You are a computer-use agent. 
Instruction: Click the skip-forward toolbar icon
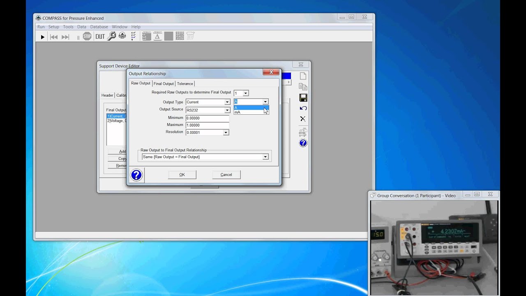click(65, 37)
